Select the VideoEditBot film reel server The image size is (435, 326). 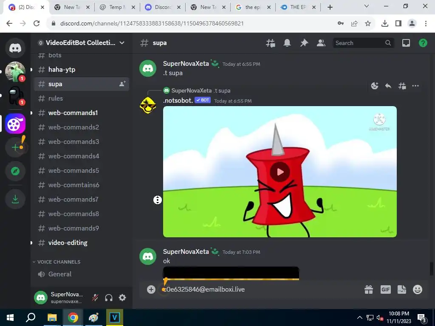[15, 124]
